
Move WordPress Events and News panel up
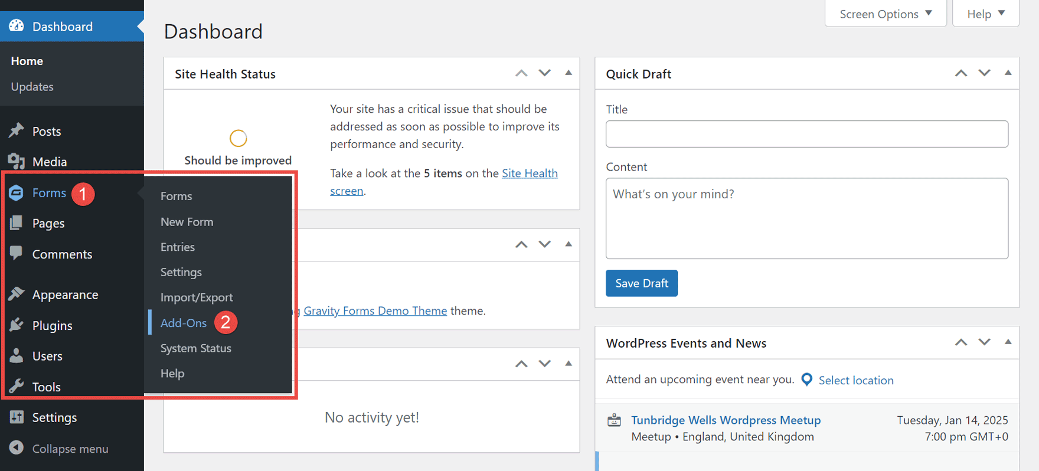[x=961, y=342]
